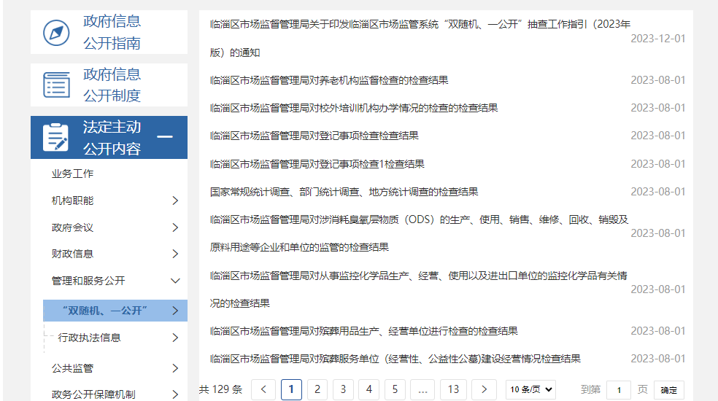Image resolution: width=718 pixels, height=401 pixels.
Task: Open 对校外培训机构办学情况的检查 link
Action: click(353, 108)
